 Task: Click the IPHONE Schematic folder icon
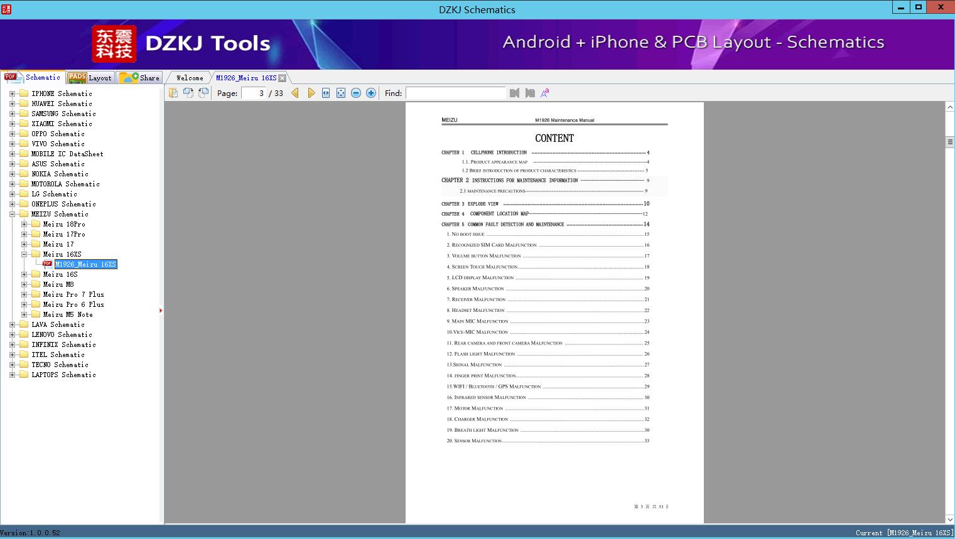[x=24, y=93]
